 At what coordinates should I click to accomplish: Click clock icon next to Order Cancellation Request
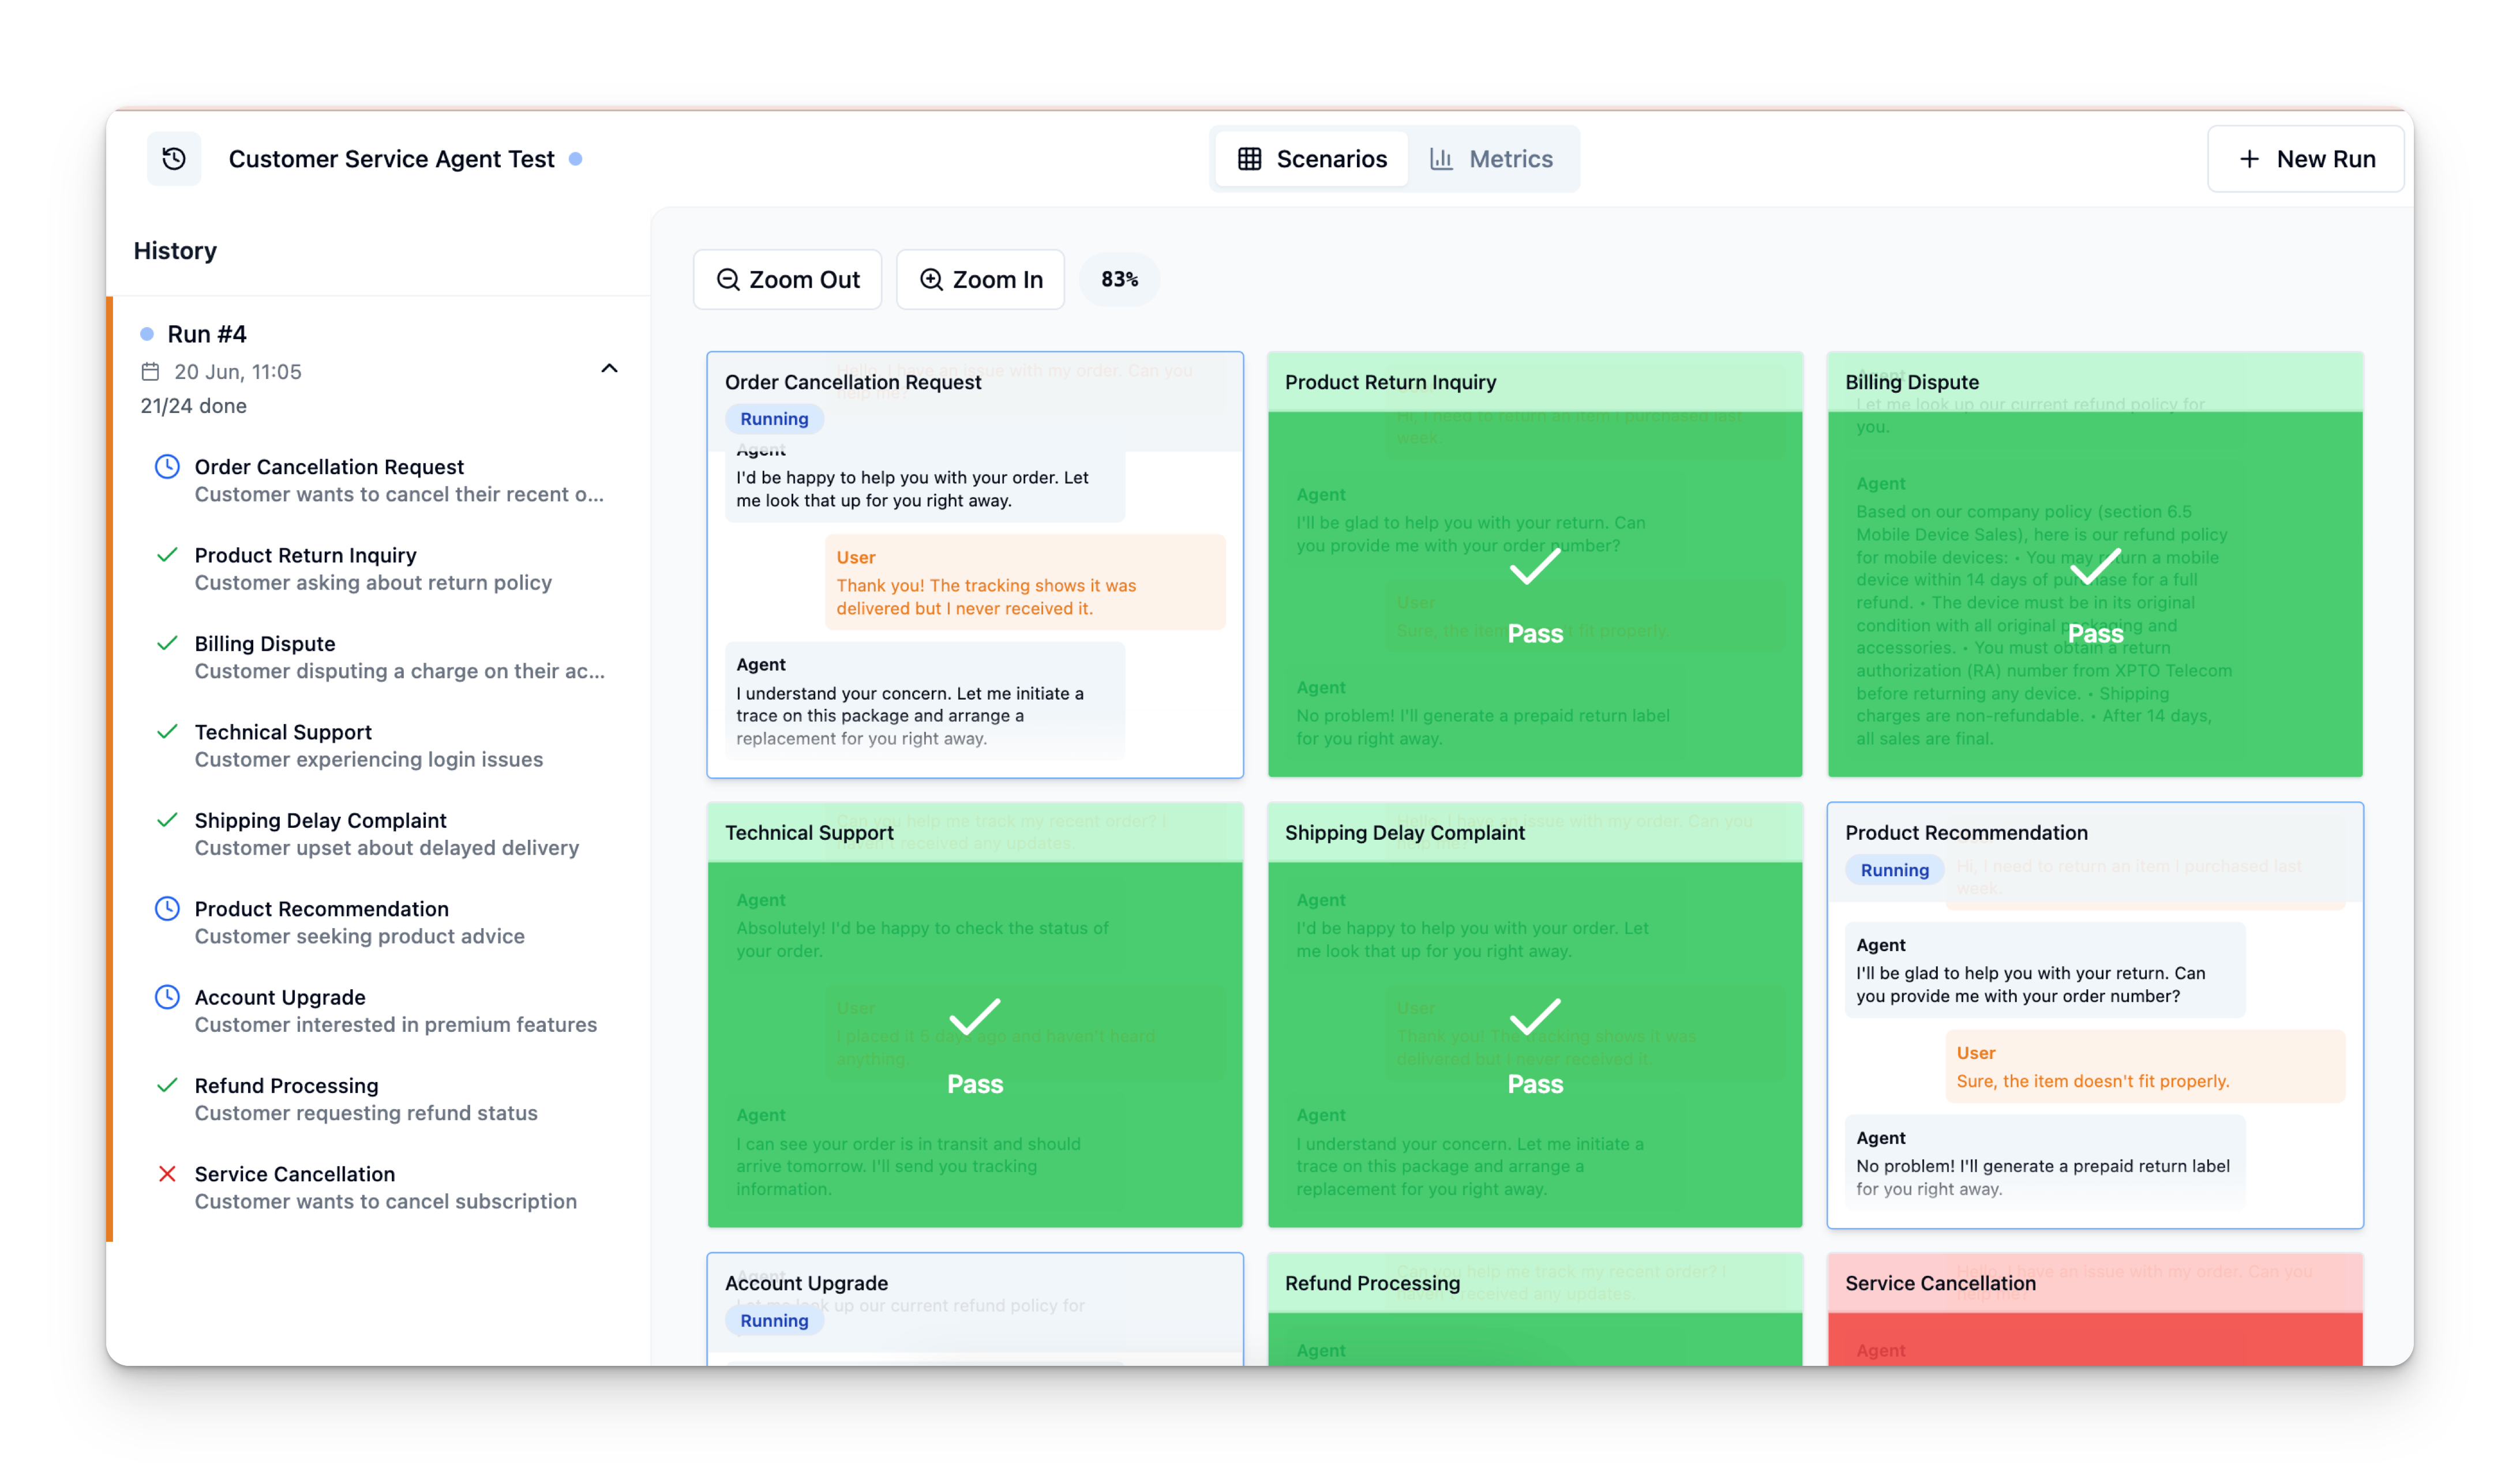click(167, 467)
